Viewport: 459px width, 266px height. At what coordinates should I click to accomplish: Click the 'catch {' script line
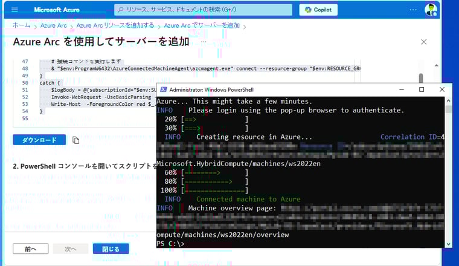(x=50, y=83)
